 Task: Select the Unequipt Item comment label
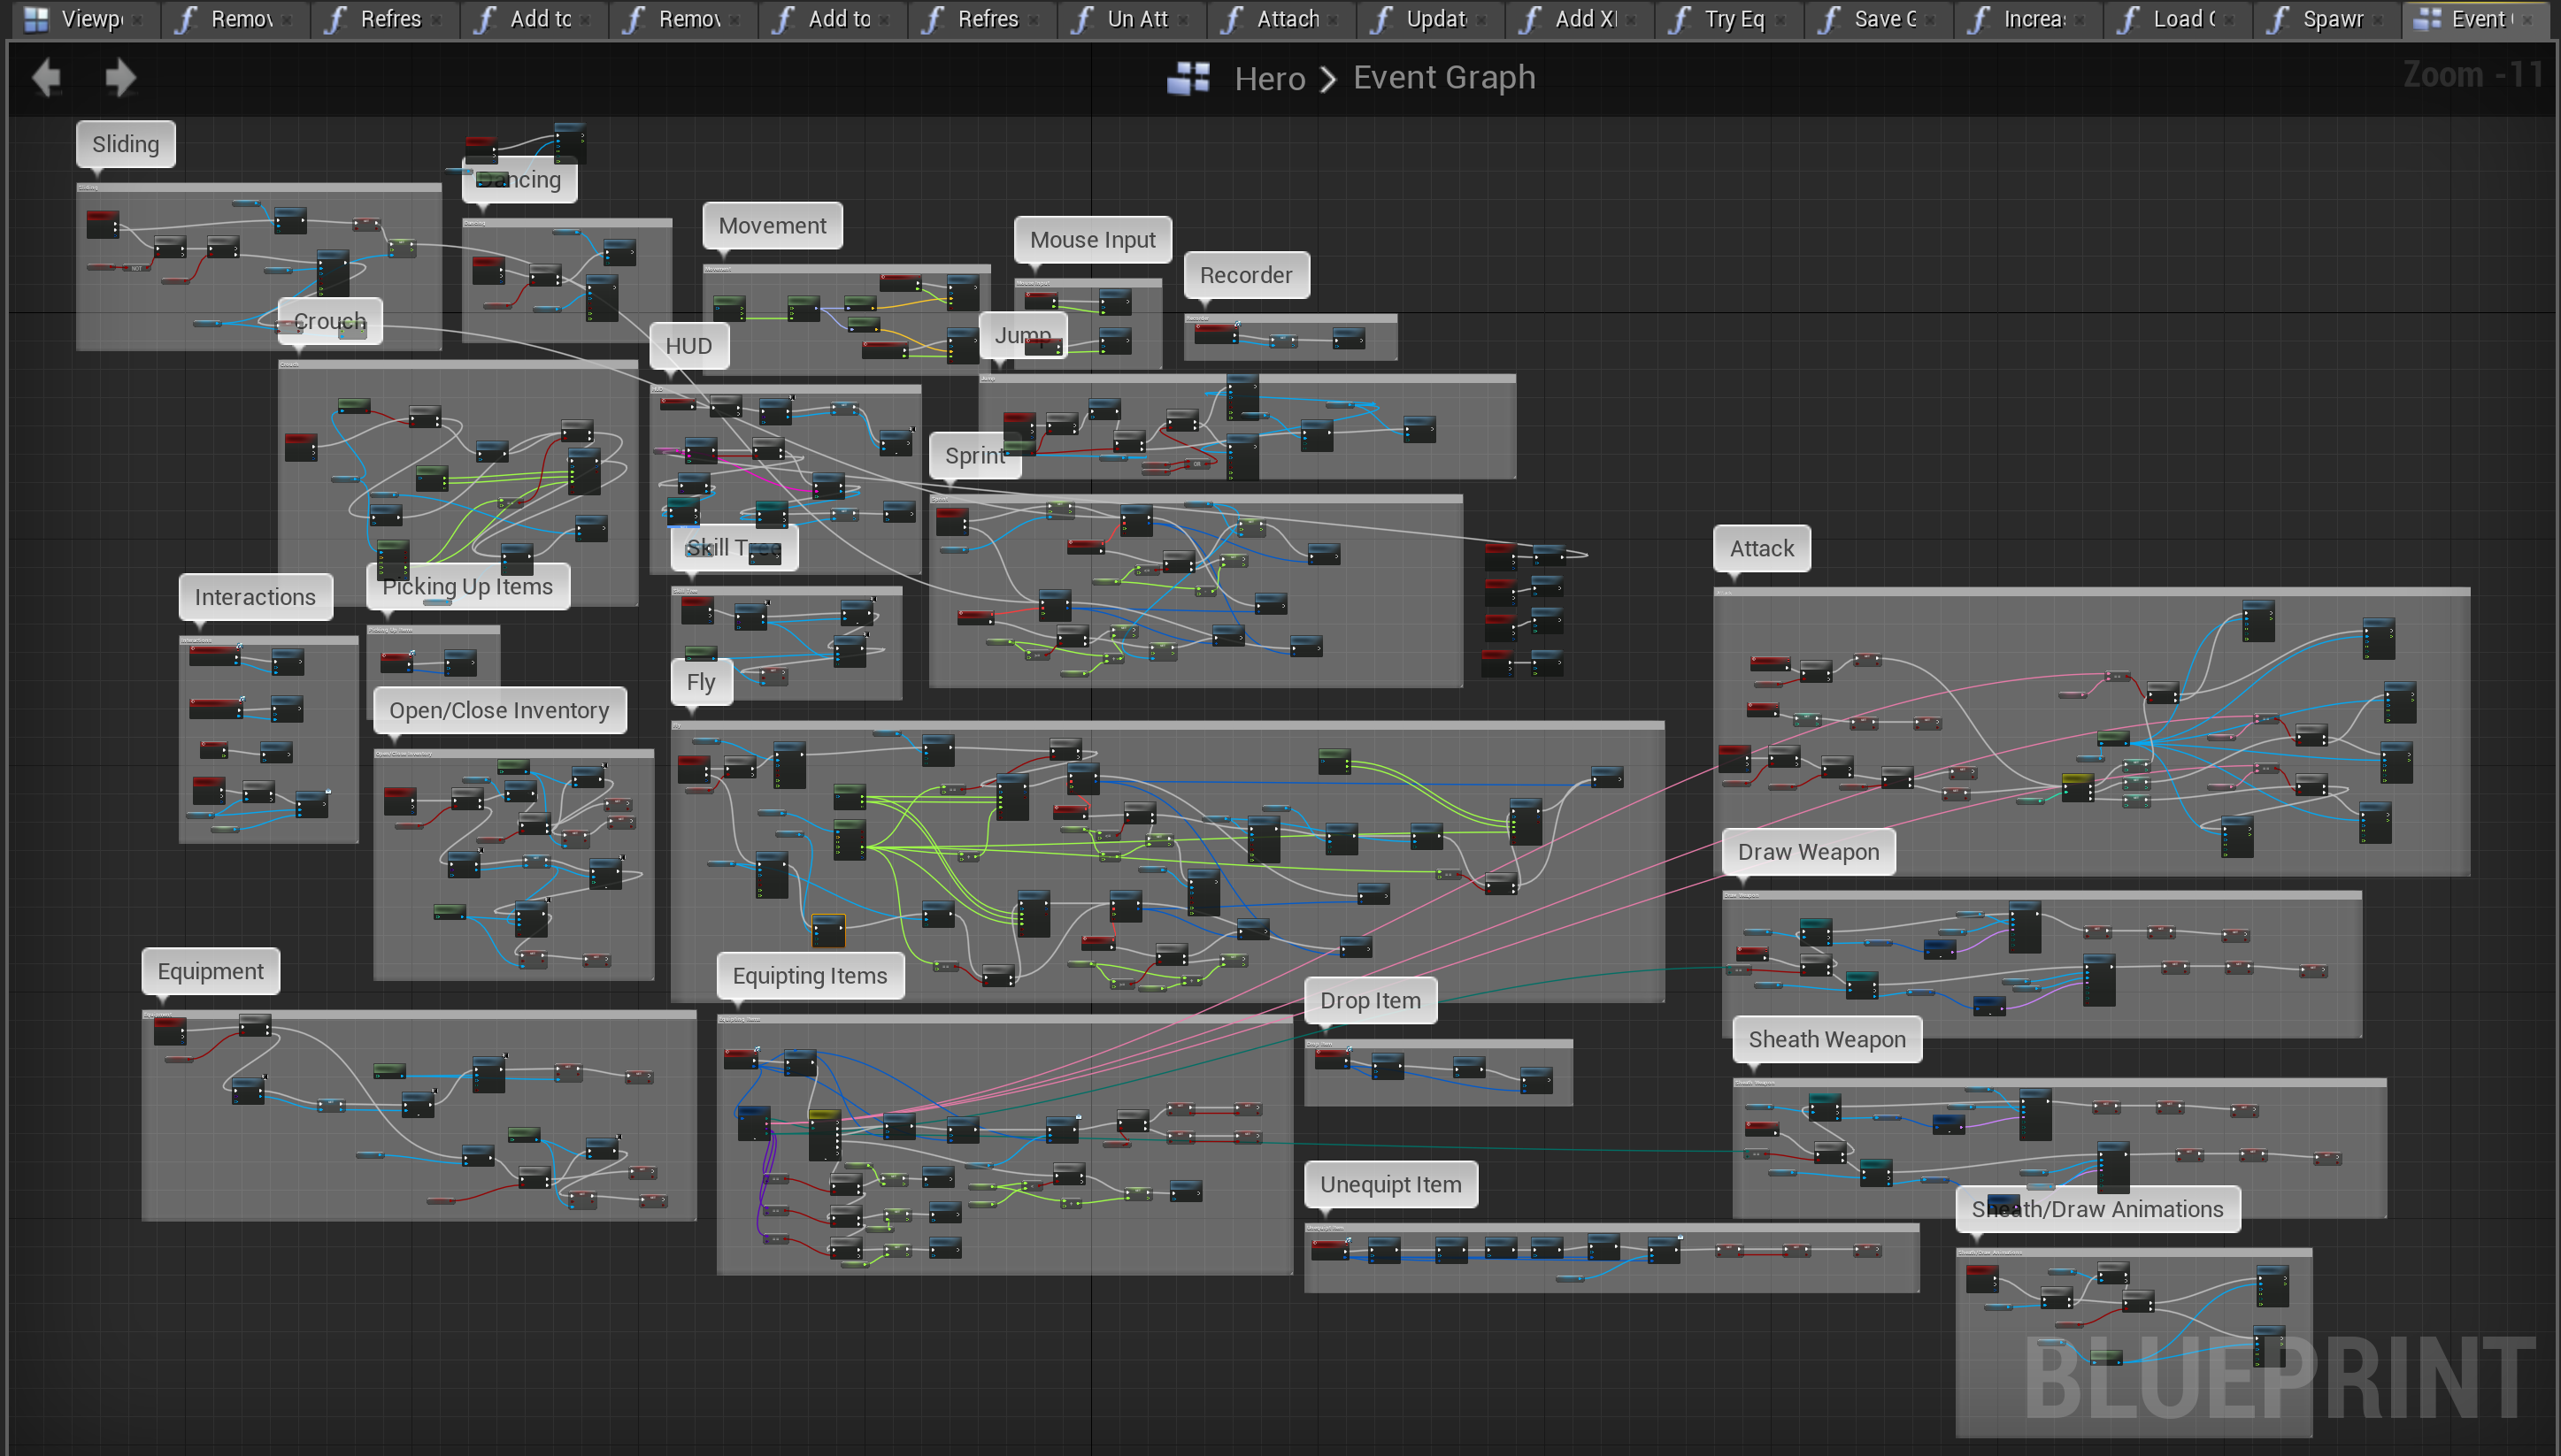click(x=1390, y=1185)
